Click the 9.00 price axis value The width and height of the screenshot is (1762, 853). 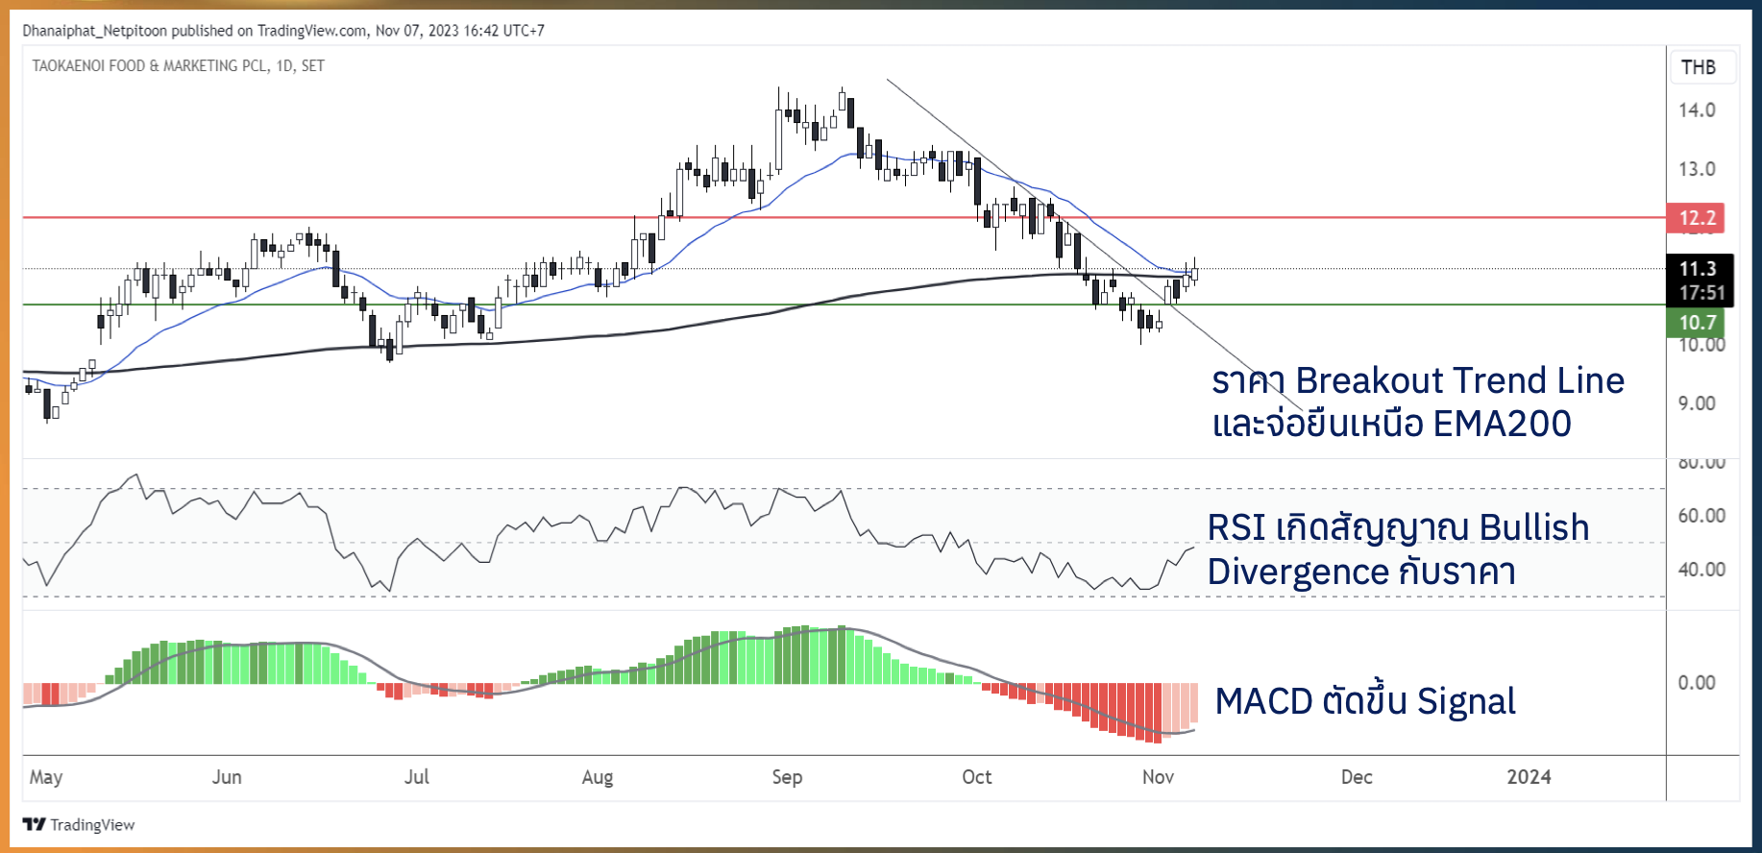tap(1697, 403)
